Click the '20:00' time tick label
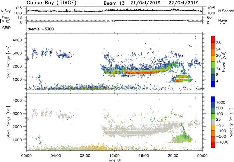Screen dimensions: 234x162 [x=173, y=156]
